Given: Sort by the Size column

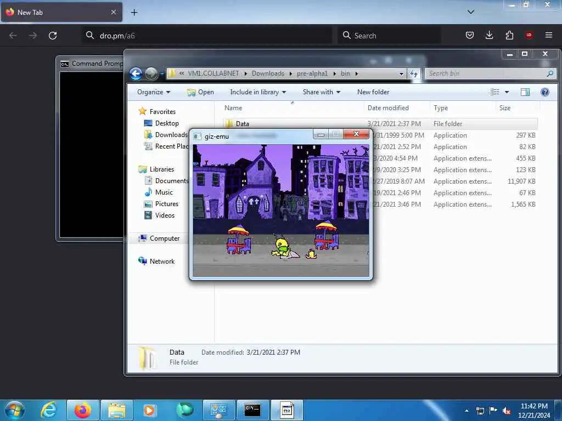Looking at the screenshot, I should coord(517,108).
